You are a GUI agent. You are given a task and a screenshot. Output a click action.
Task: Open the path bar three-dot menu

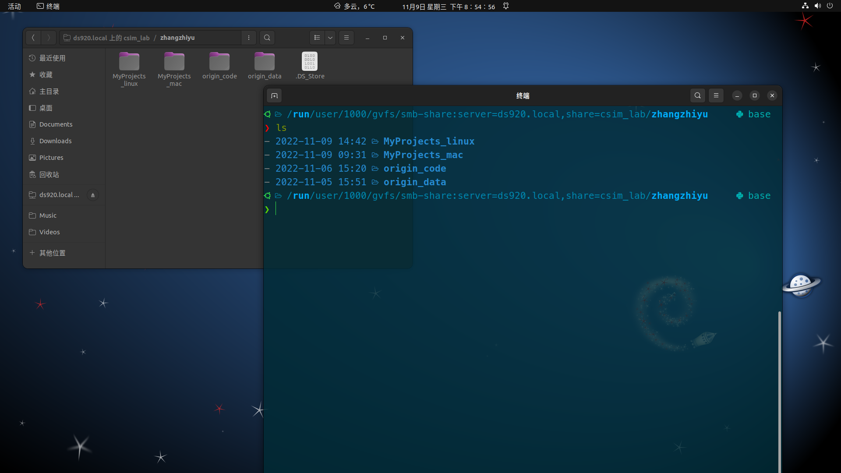(249, 38)
